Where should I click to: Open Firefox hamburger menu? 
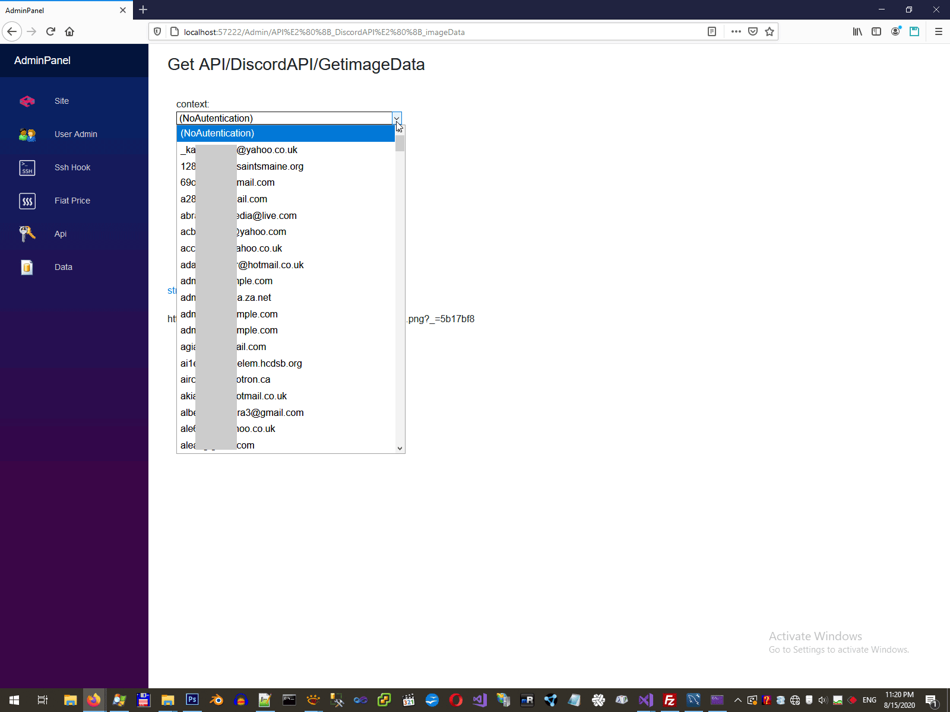point(939,31)
